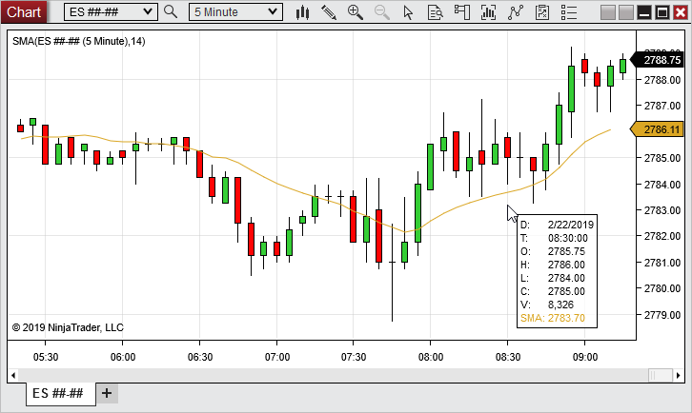The height and width of the screenshot is (413, 692).
Task: Add a new tab with plus button
Action: [107, 393]
